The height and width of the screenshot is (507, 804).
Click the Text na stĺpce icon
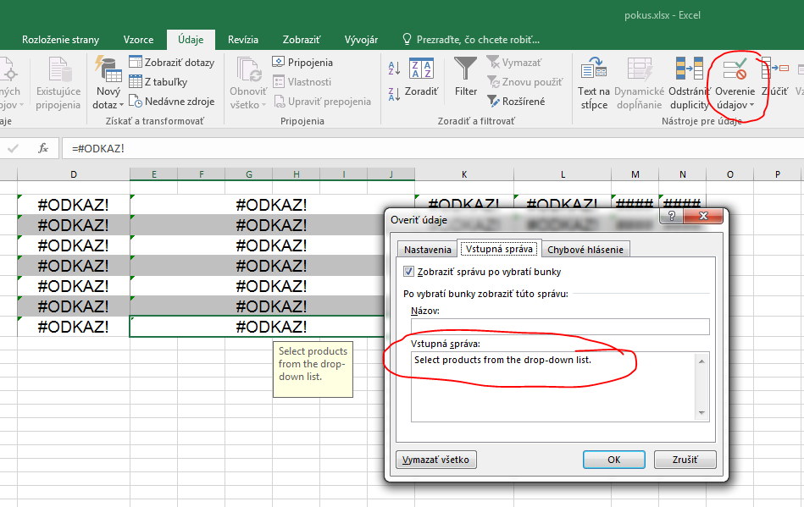click(593, 69)
